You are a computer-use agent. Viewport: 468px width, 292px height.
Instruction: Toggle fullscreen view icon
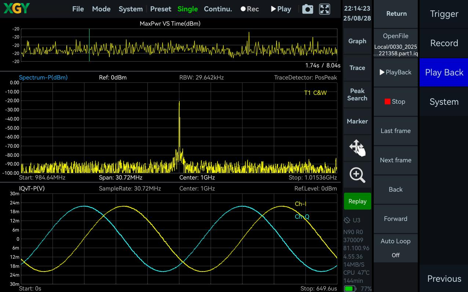(x=325, y=9)
